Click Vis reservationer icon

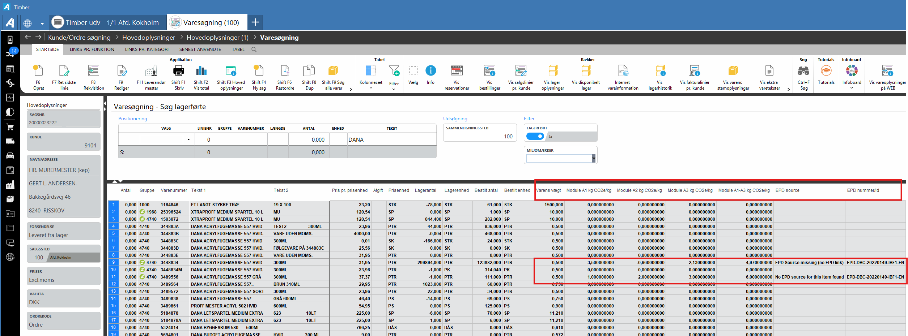[x=457, y=71]
